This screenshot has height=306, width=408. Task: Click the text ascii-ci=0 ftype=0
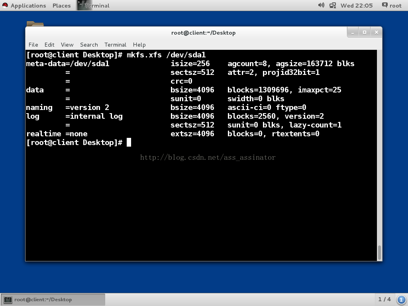click(267, 108)
